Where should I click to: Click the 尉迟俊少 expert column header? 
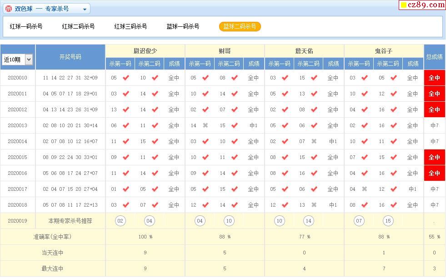145,51
